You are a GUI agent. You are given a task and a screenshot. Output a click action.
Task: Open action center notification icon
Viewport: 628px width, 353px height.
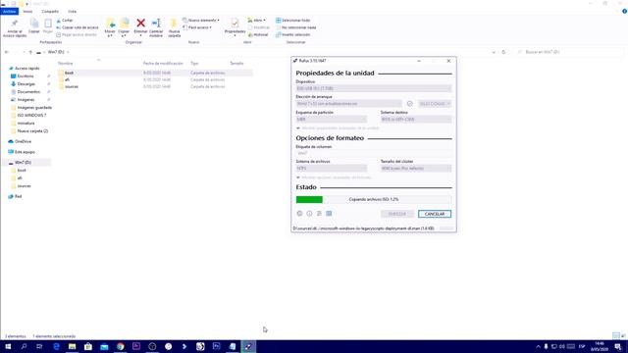(618, 346)
